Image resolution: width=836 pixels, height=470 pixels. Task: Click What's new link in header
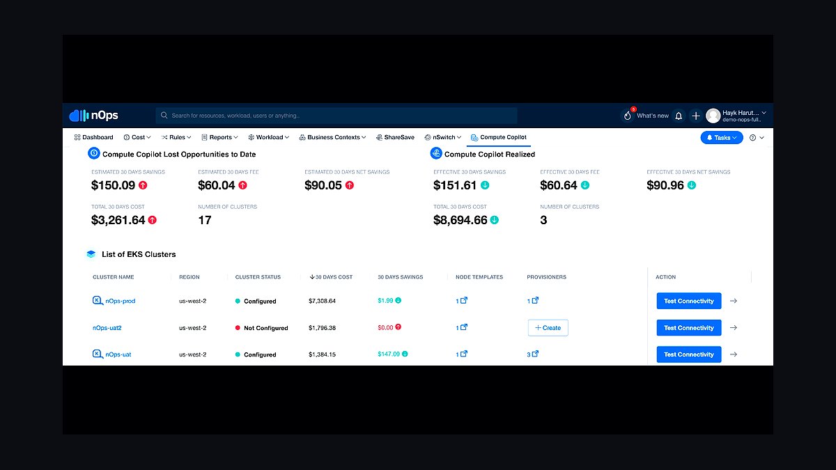653,116
